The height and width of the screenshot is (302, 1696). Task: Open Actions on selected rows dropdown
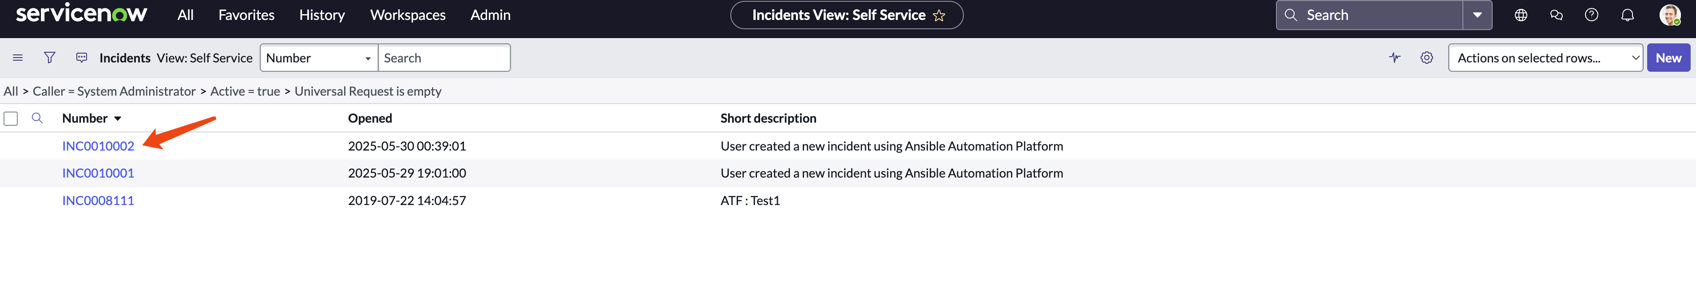point(1545,58)
